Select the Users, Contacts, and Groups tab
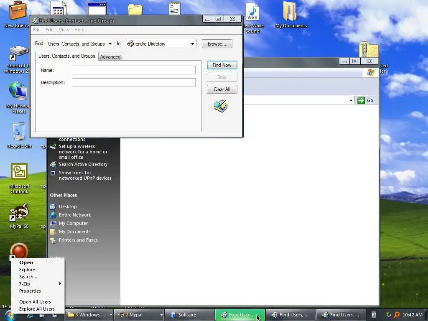The height and width of the screenshot is (321, 428). click(x=66, y=56)
